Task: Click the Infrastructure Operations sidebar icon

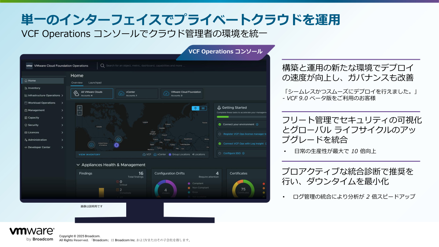Action: point(26,96)
